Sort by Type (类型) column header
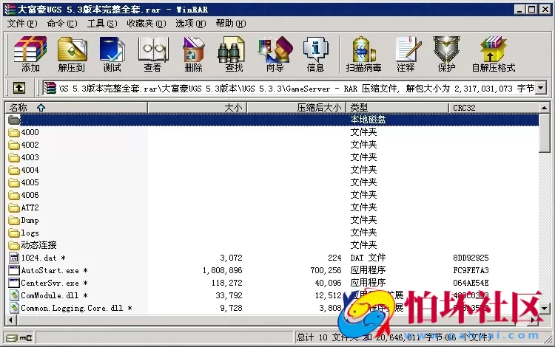The height and width of the screenshot is (347, 555). [397, 108]
